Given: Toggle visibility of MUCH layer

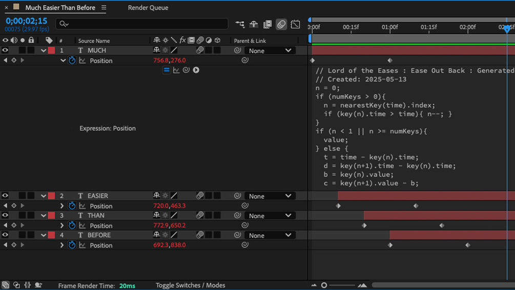Looking at the screenshot, I should click(x=5, y=50).
